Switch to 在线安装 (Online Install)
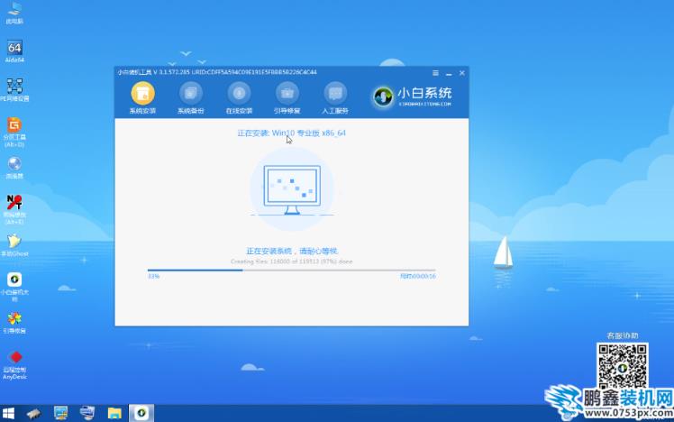 [x=239, y=98]
